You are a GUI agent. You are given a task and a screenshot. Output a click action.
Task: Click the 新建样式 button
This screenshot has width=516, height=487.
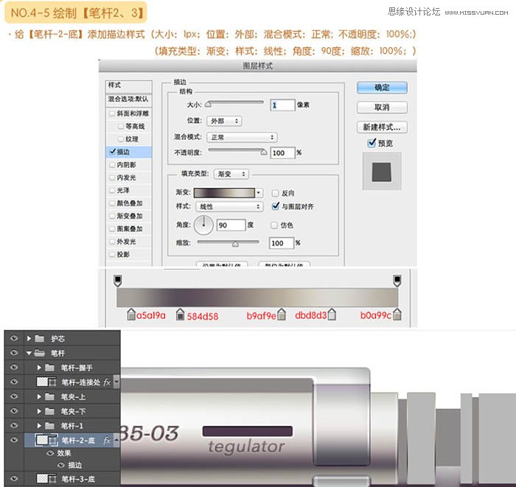point(382,127)
